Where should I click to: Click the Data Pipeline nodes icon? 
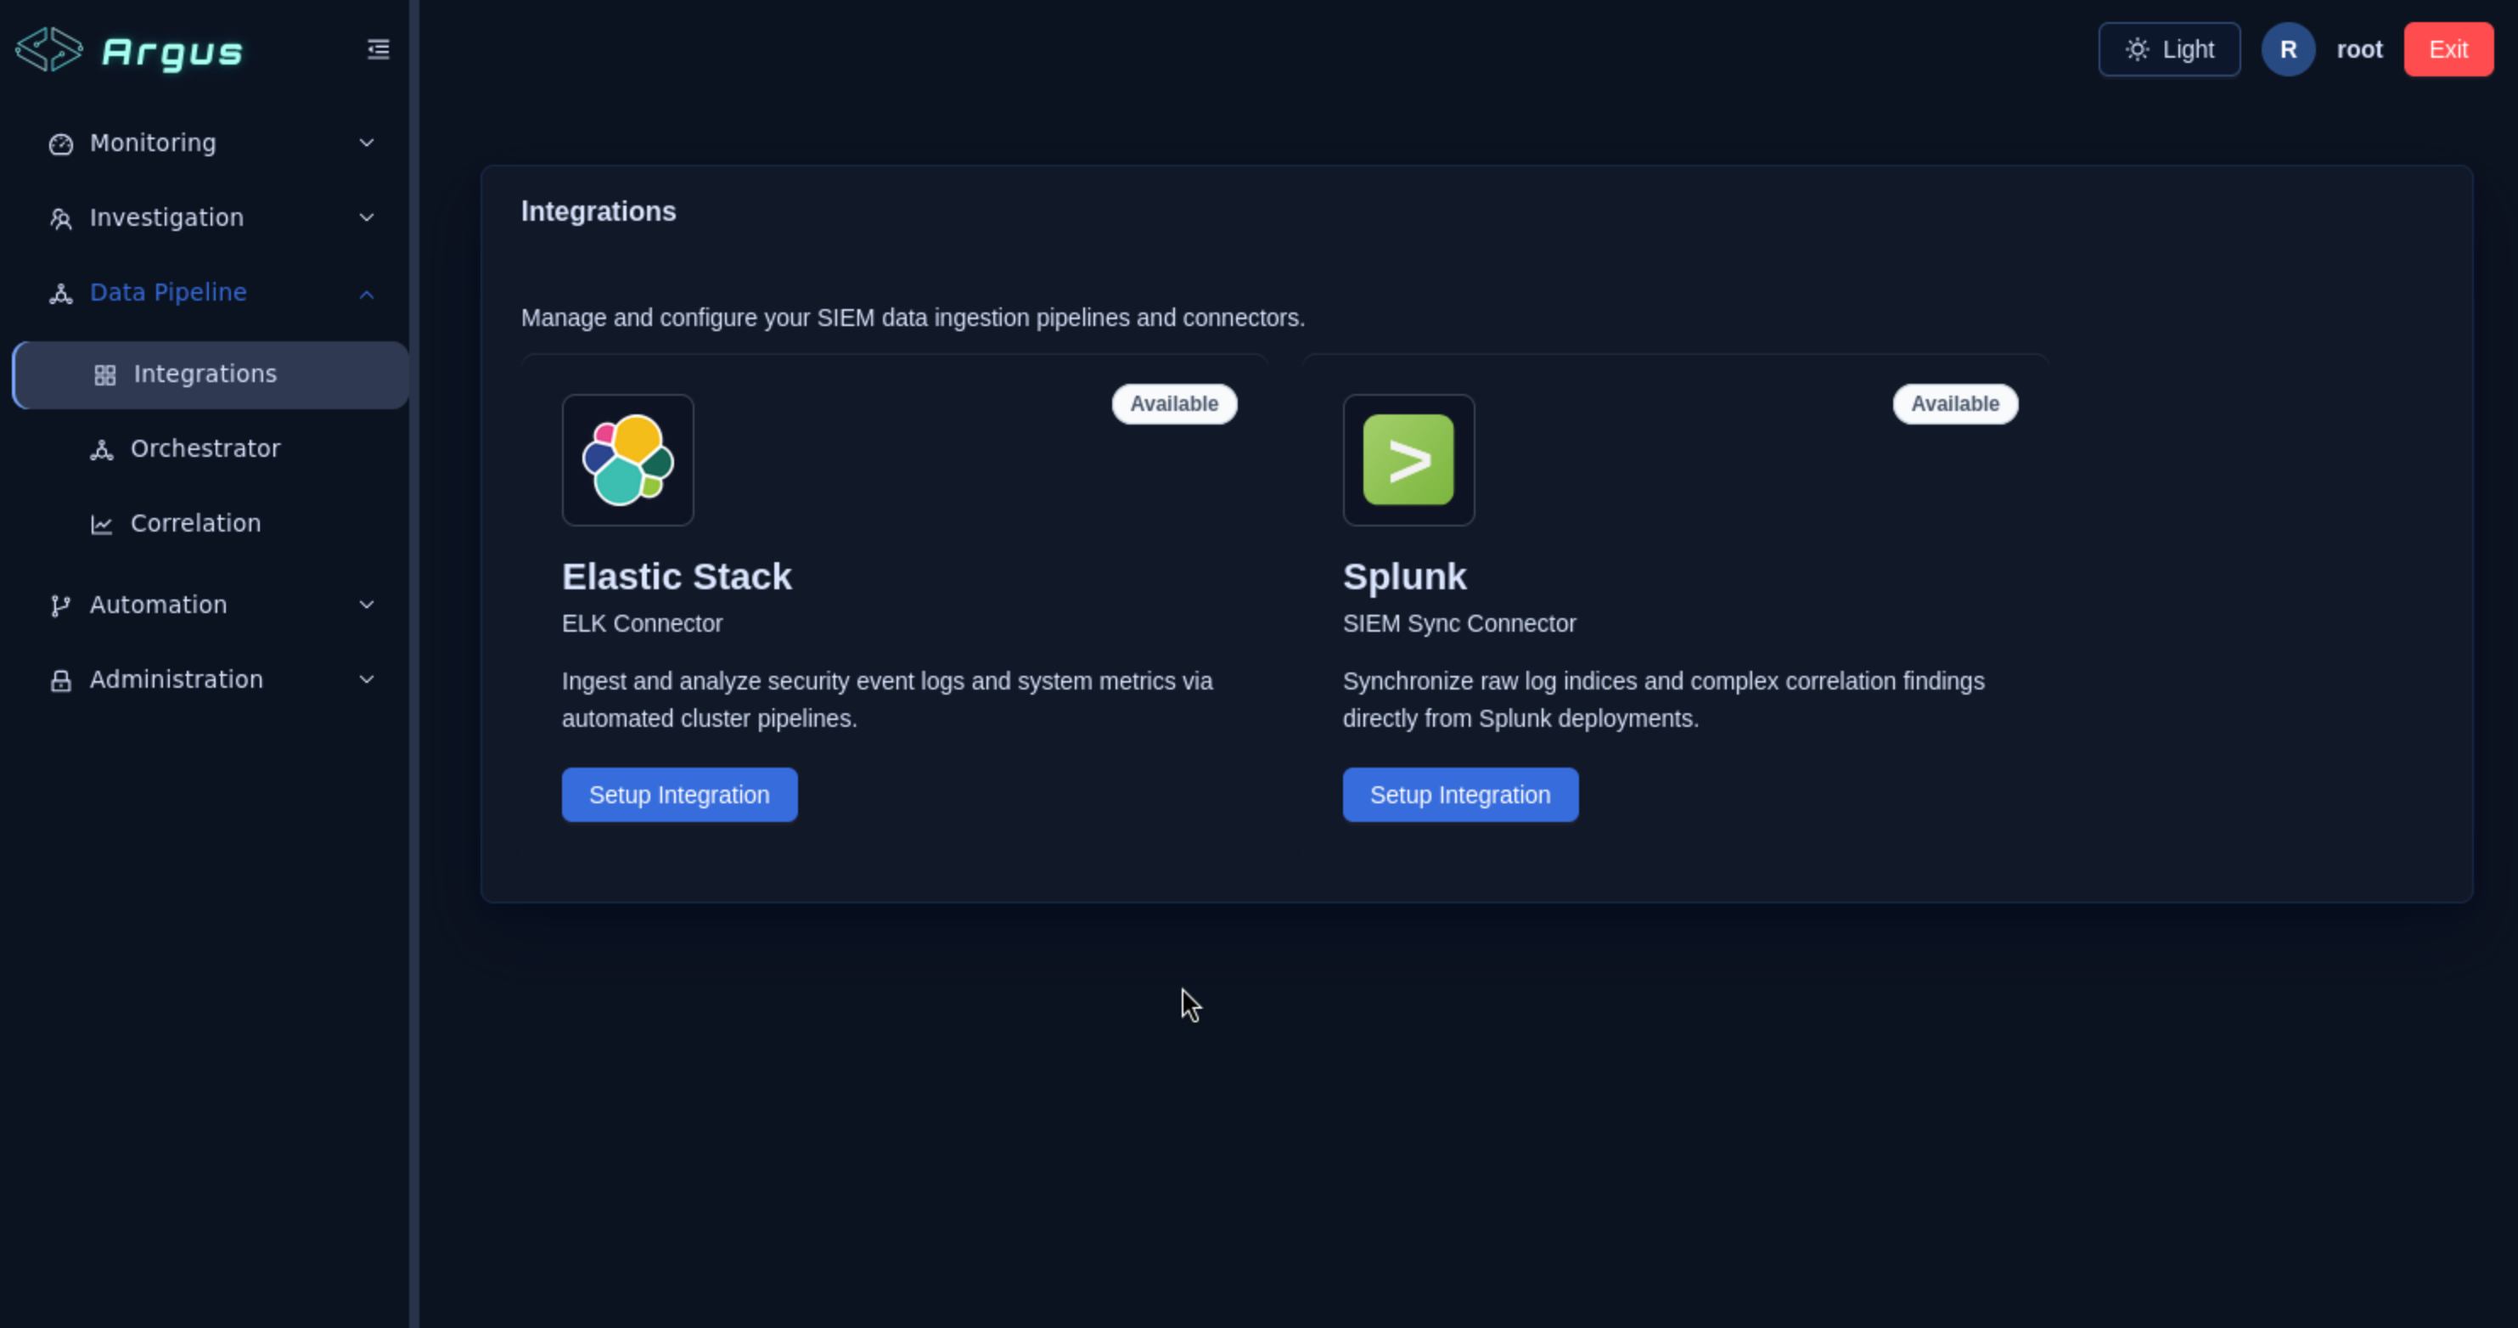60,294
